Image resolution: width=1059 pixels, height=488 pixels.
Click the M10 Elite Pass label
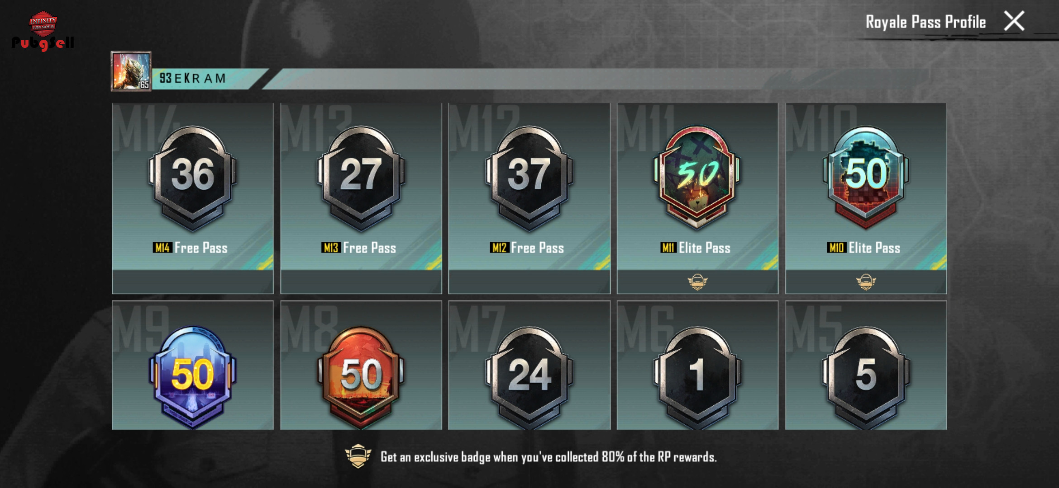(x=864, y=248)
